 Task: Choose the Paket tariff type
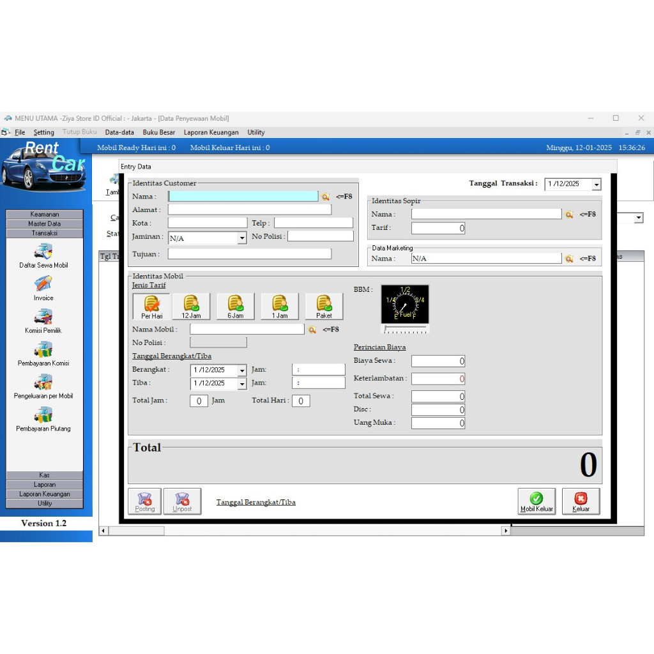[324, 306]
